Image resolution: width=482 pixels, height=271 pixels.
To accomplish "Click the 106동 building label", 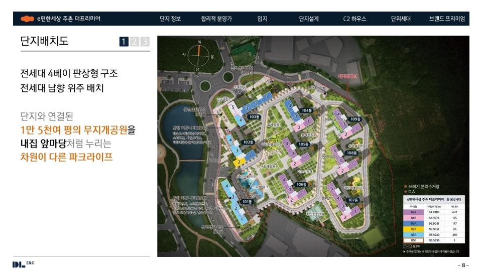I will click(x=301, y=184).
